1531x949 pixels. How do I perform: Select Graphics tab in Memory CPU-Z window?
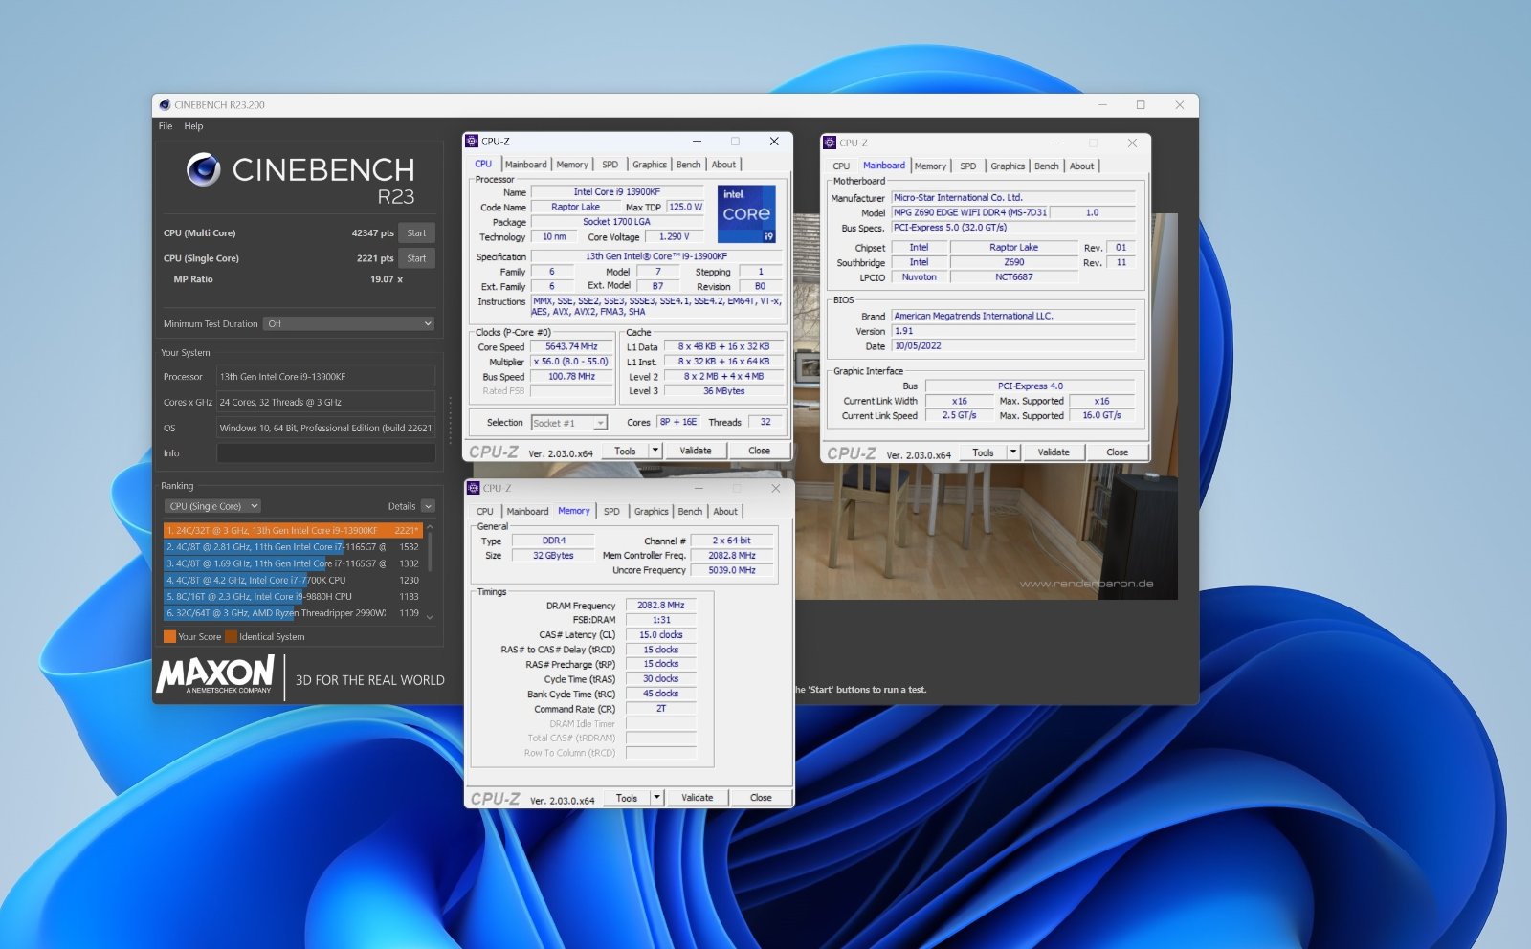click(652, 512)
